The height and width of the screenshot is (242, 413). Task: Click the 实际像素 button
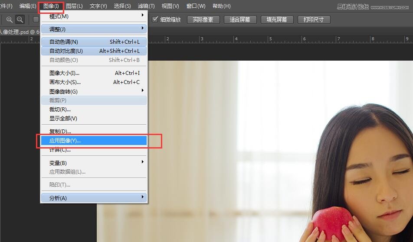click(203, 20)
